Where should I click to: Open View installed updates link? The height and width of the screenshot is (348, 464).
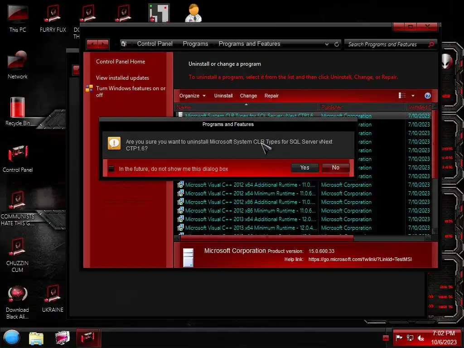click(122, 78)
